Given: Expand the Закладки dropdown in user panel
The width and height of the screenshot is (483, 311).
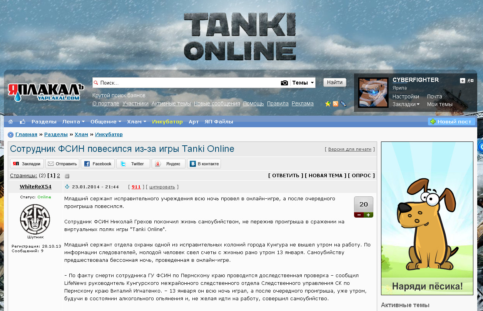Looking at the screenshot, I should tap(406, 104).
